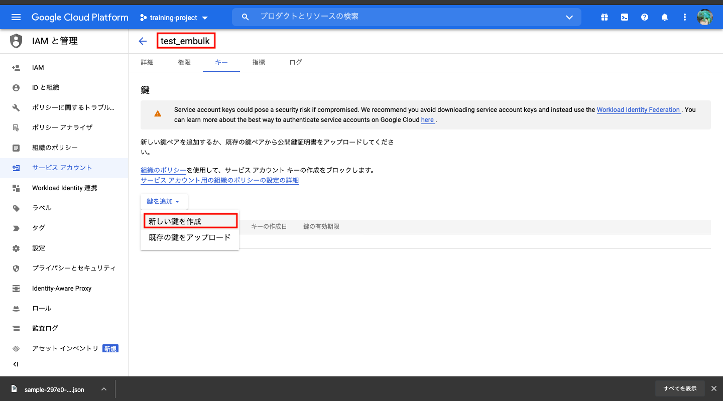
Task: Switch to the 権限 tab
Action: (x=184, y=62)
